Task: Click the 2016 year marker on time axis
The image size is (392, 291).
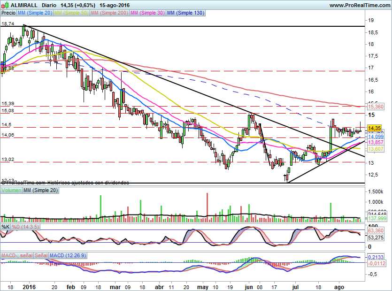Action: (29, 287)
